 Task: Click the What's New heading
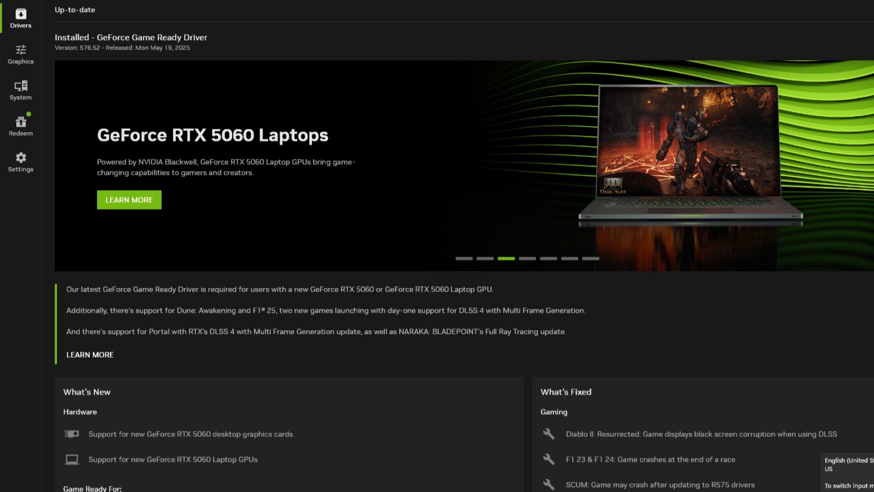(87, 392)
